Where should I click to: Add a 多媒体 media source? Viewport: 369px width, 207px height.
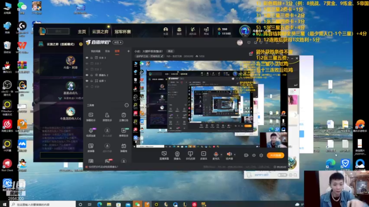pyautogui.click(x=203, y=155)
